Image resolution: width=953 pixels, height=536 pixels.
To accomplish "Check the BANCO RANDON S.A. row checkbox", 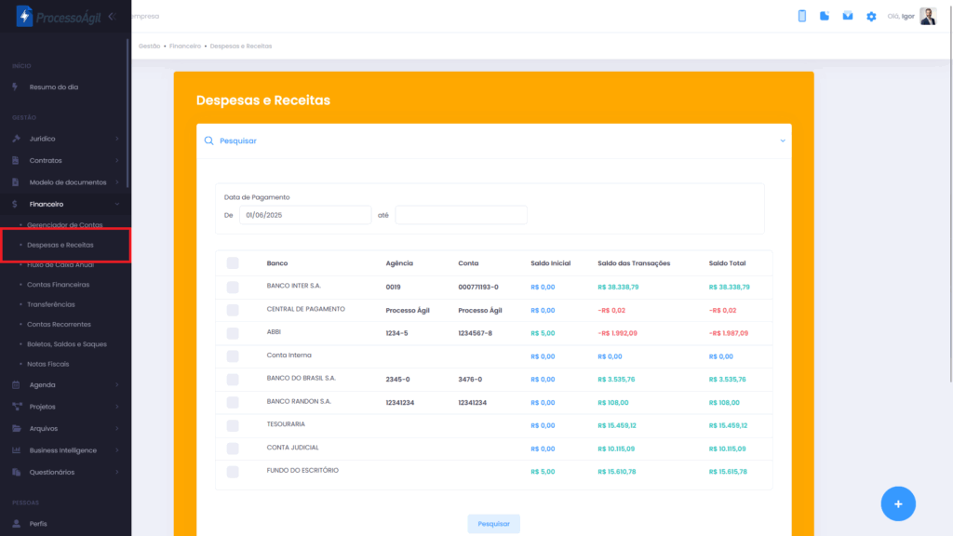I will pos(233,402).
